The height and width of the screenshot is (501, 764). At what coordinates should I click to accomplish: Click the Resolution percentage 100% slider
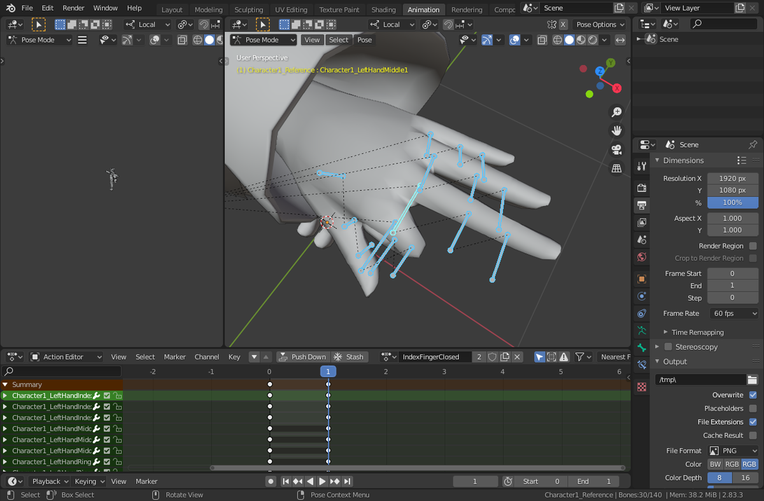point(733,203)
